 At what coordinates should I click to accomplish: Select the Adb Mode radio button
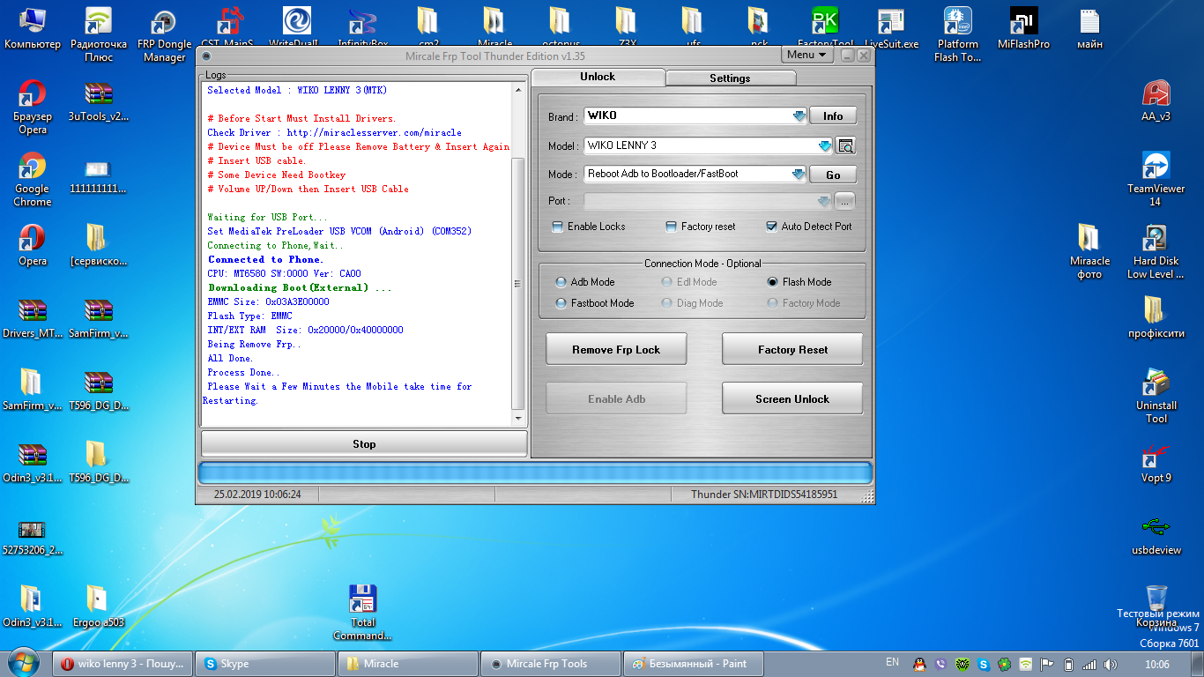coord(561,282)
